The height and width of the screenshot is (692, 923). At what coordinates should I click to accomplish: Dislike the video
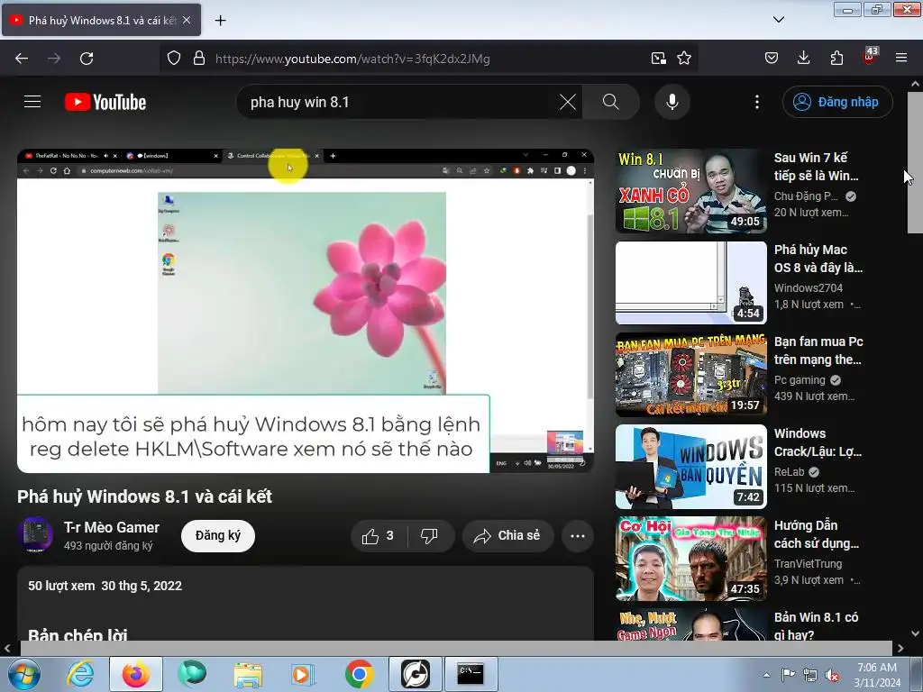tap(430, 536)
